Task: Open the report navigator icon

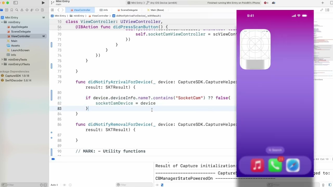Action: [42, 10]
